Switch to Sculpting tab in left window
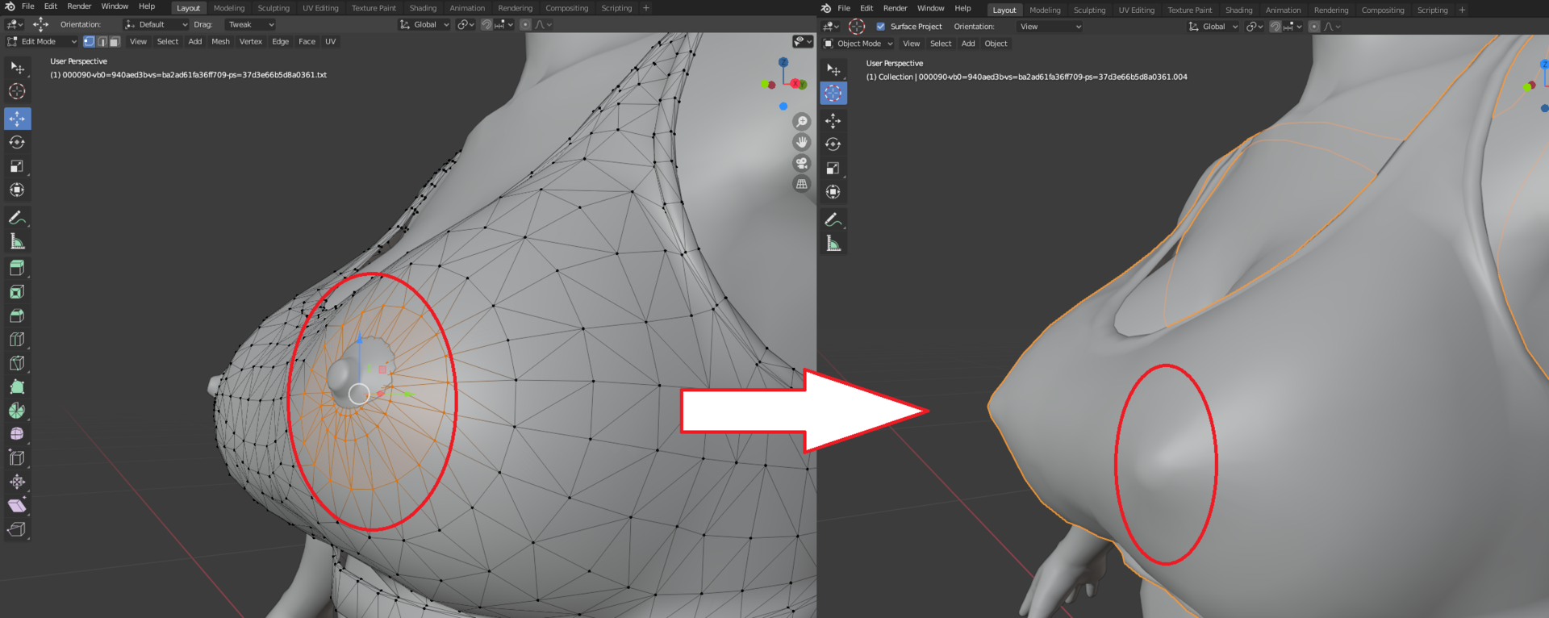The height and width of the screenshot is (618, 1549). (273, 8)
